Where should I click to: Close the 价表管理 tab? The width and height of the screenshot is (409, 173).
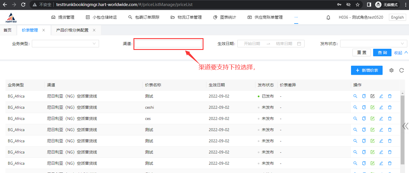[x=44, y=30]
